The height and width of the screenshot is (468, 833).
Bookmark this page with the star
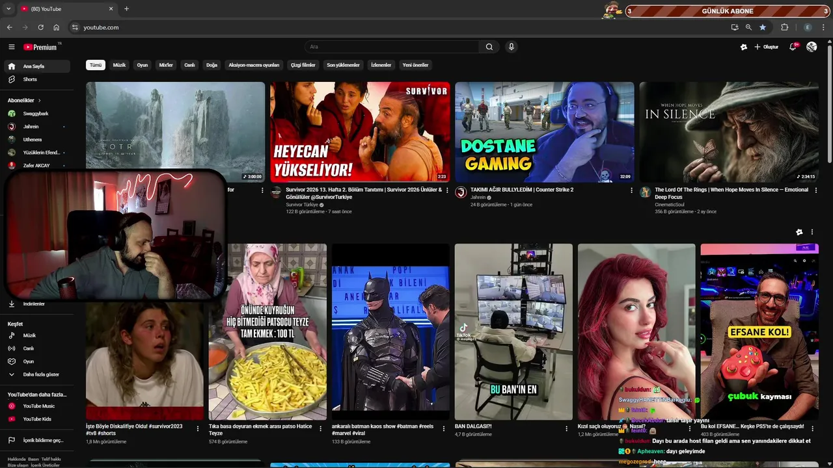[763, 27]
